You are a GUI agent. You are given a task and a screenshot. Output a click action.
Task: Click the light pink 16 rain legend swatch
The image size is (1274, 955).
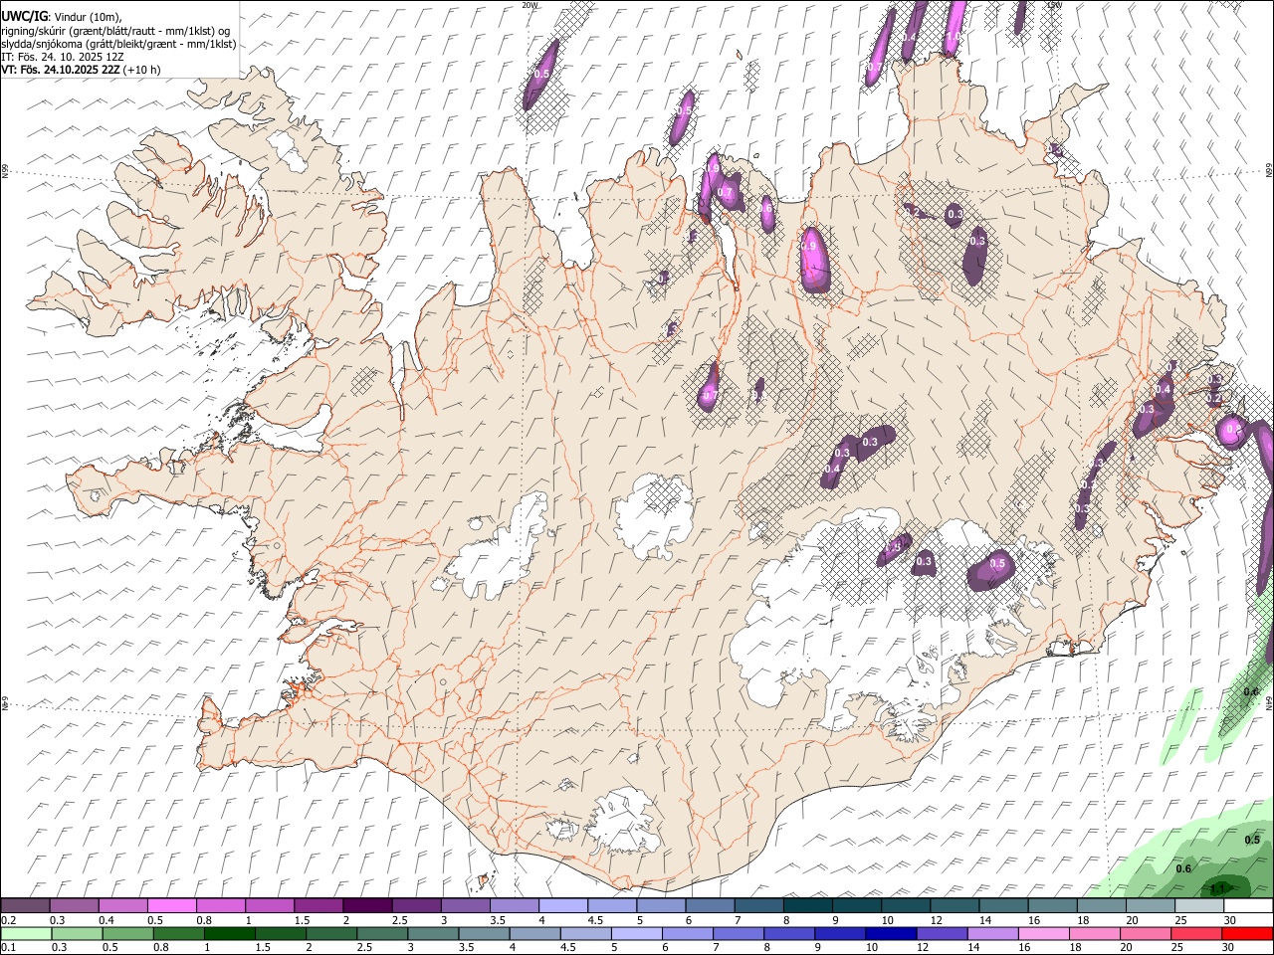click(1044, 934)
